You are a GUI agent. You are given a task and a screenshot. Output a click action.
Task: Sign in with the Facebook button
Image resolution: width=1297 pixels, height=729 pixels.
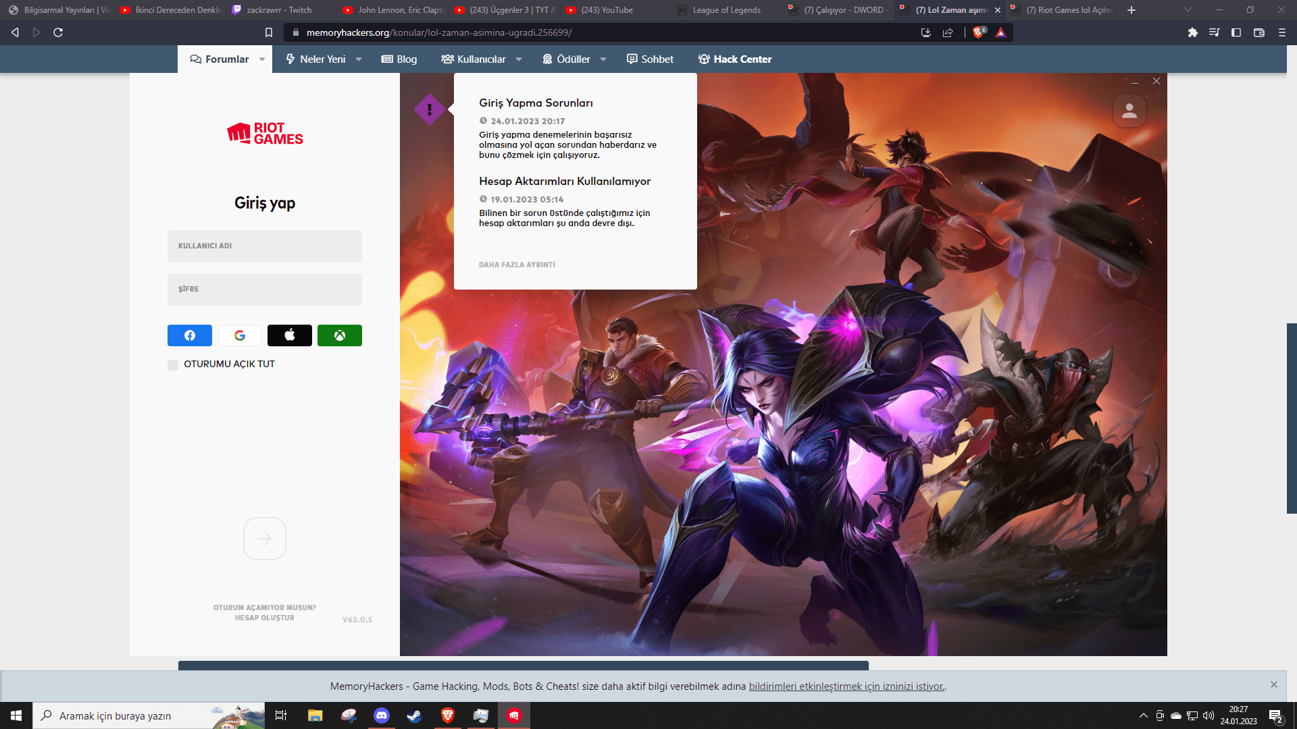tap(190, 335)
